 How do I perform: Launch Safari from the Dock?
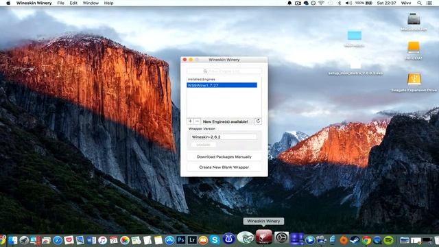(x=58, y=240)
